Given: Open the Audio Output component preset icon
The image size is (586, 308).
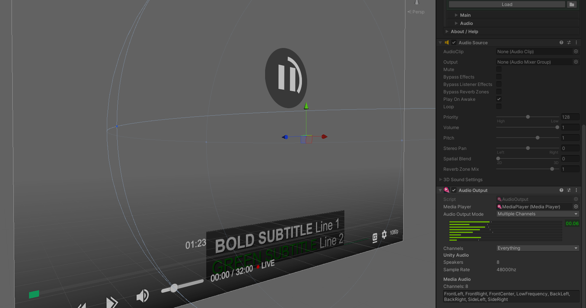Looking at the screenshot, I should click(x=569, y=190).
